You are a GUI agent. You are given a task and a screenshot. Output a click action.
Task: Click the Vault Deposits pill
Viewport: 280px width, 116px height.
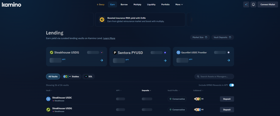223,37
